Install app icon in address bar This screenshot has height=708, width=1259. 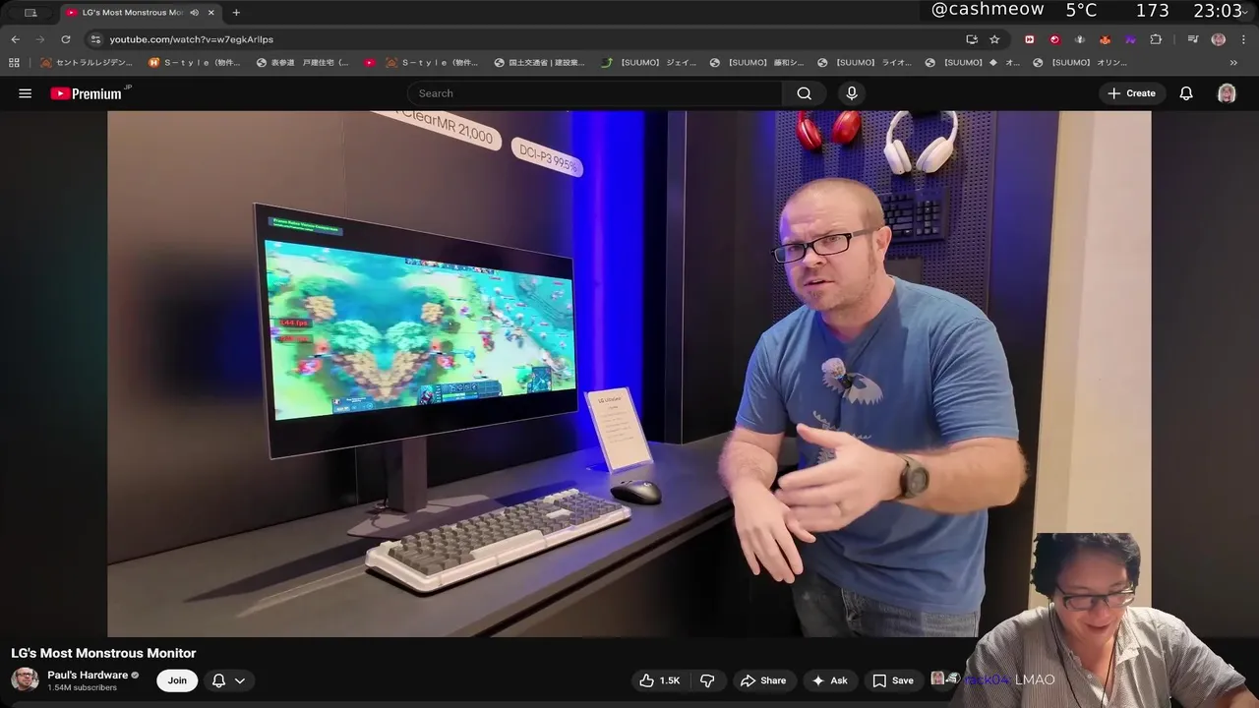pos(972,39)
